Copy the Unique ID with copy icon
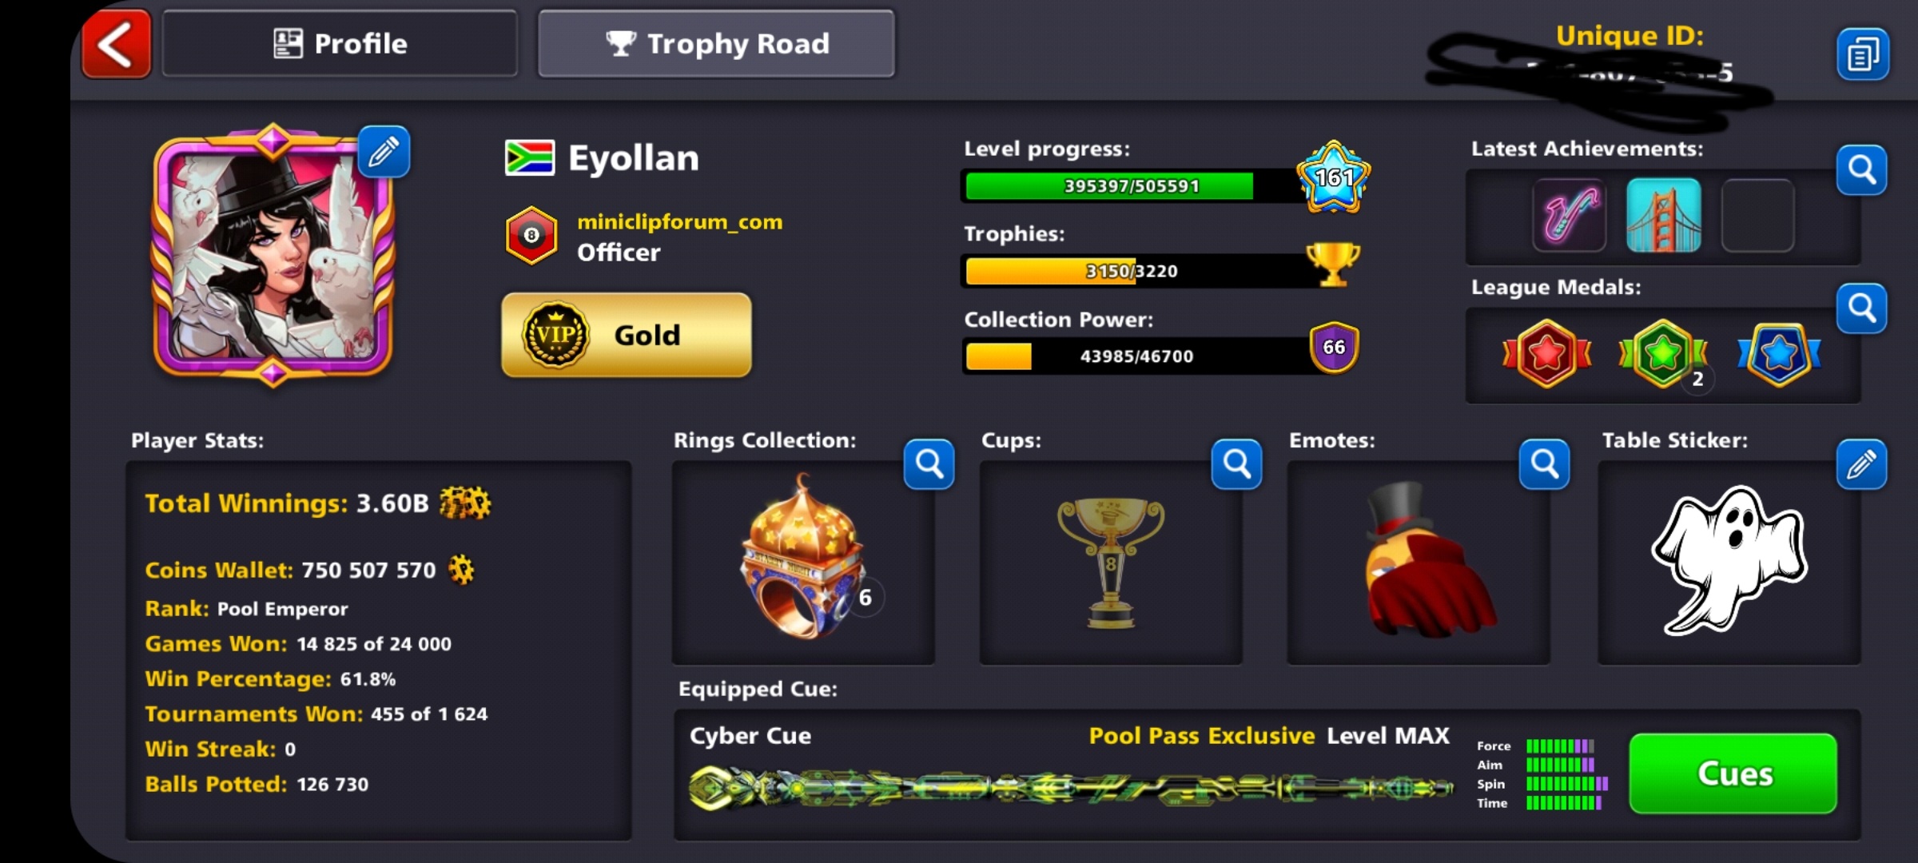 pyautogui.click(x=1863, y=54)
